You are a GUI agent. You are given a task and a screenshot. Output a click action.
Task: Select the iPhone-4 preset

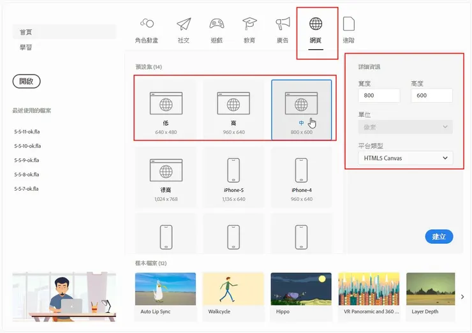[301, 177]
